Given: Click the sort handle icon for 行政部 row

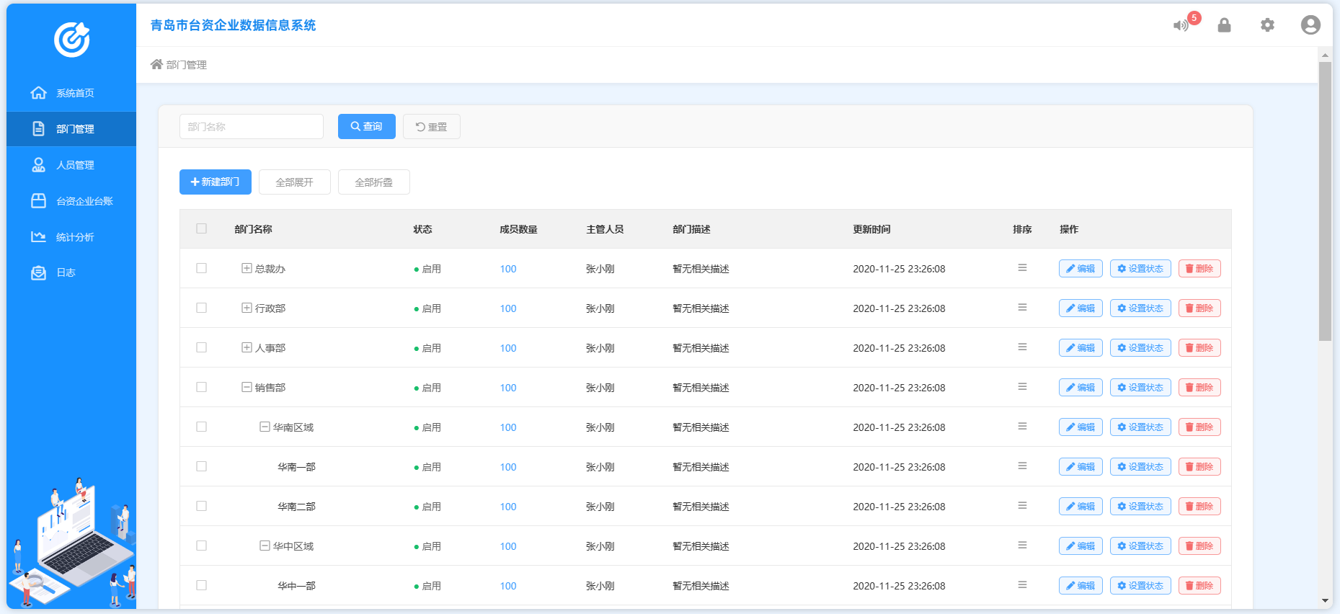Looking at the screenshot, I should point(1022,308).
